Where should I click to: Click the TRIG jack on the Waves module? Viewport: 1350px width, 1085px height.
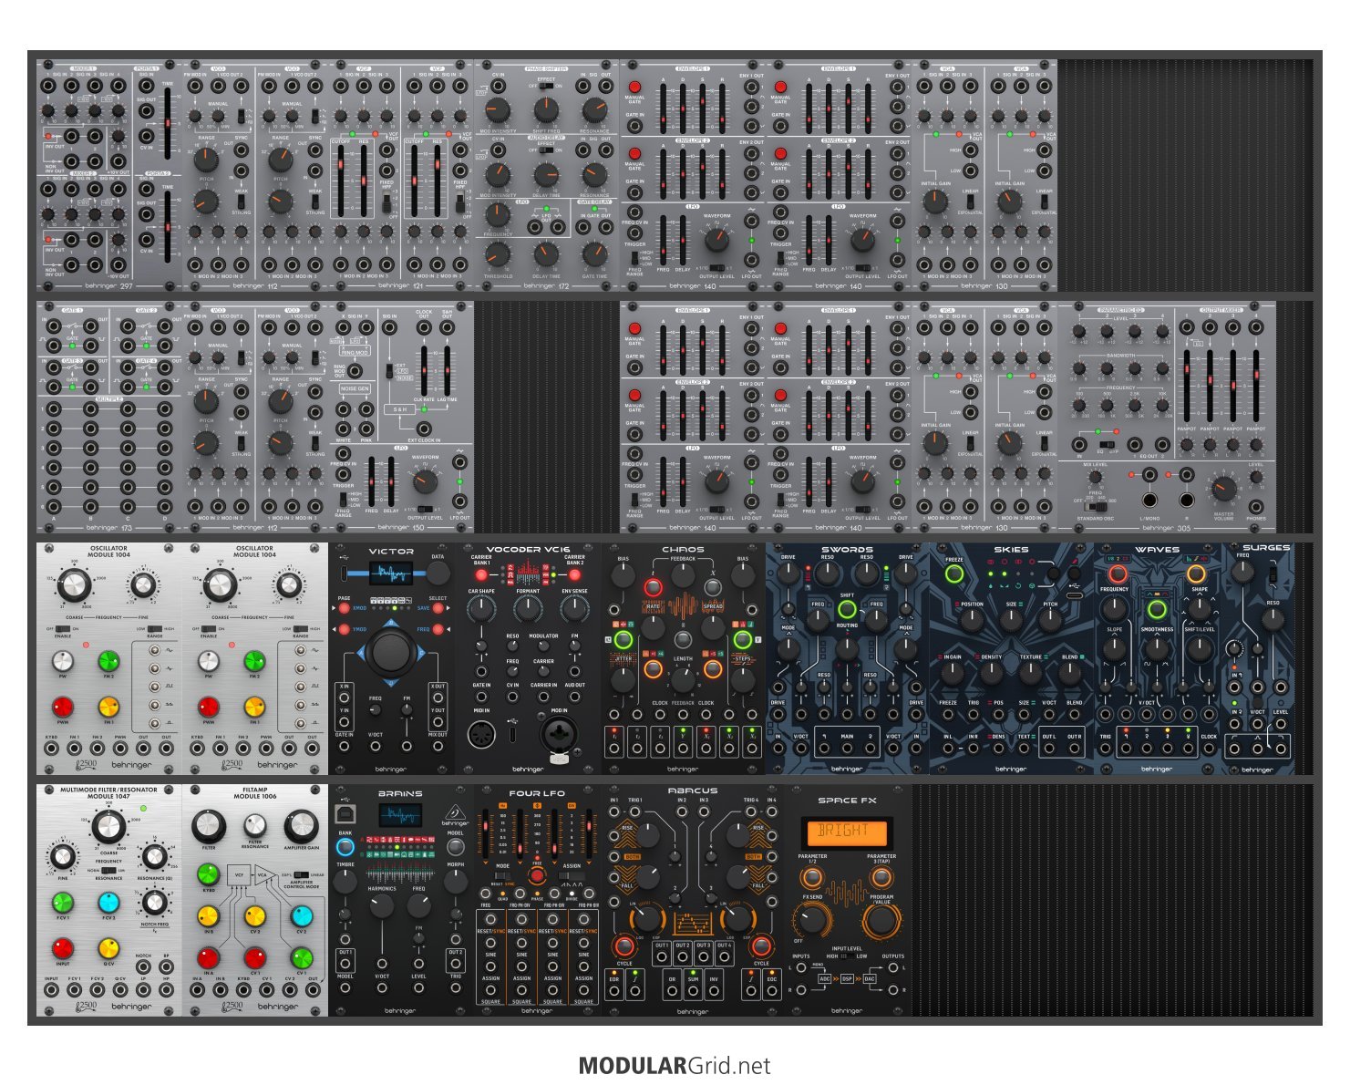[x=1106, y=749]
